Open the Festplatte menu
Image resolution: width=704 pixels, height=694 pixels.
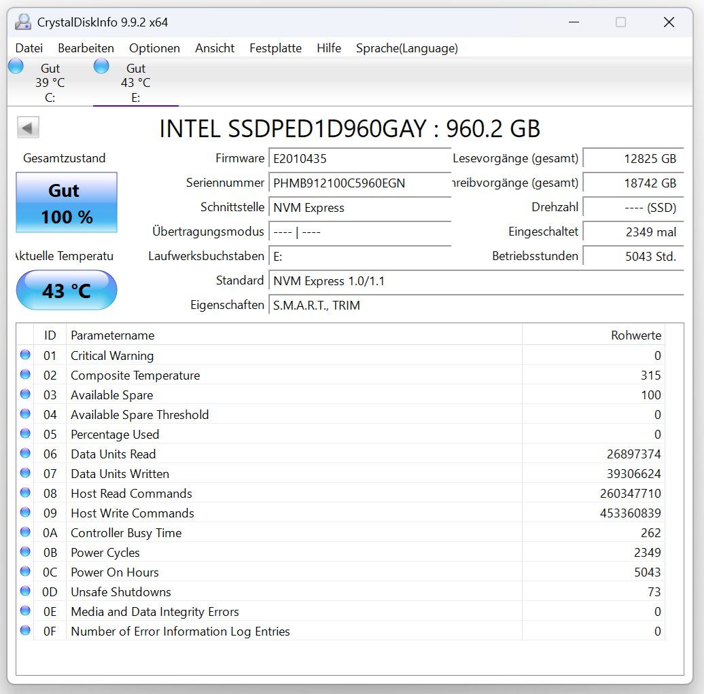(276, 48)
